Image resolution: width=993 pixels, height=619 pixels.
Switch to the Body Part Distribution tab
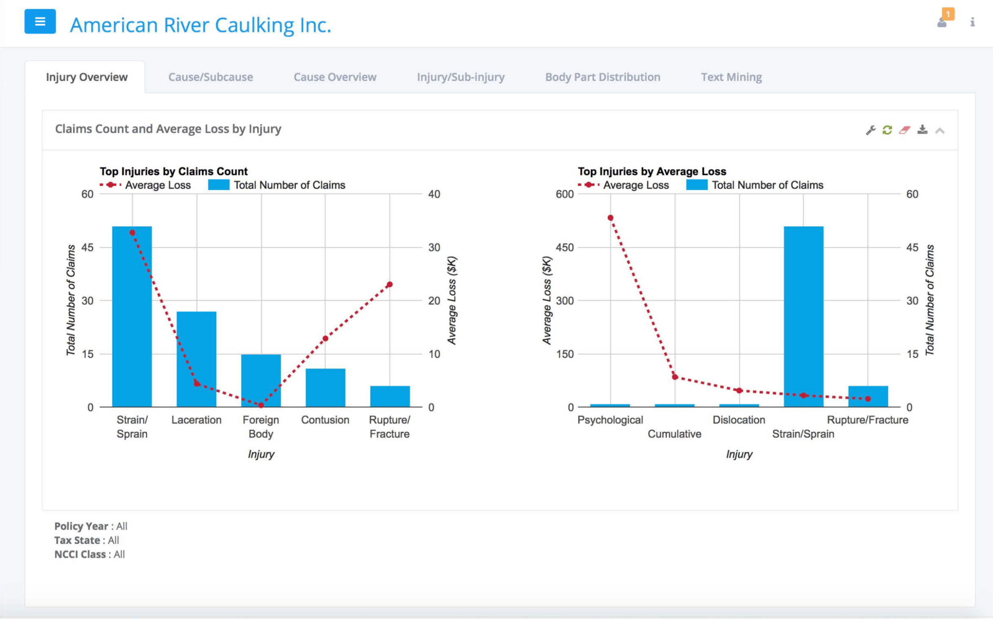(x=602, y=77)
